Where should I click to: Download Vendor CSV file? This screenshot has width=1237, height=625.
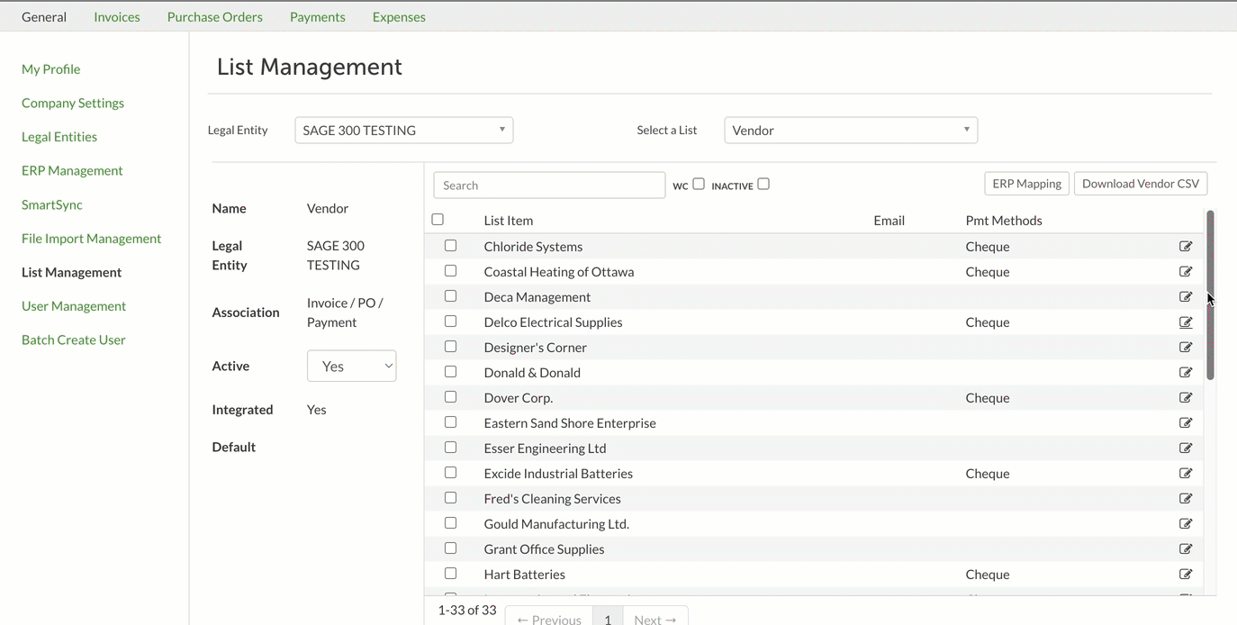tap(1141, 183)
